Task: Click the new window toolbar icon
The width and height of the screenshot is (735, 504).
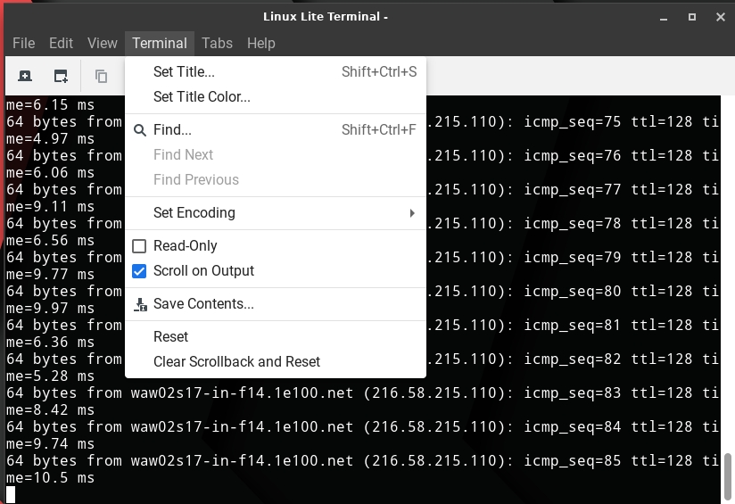Action: [x=61, y=77]
